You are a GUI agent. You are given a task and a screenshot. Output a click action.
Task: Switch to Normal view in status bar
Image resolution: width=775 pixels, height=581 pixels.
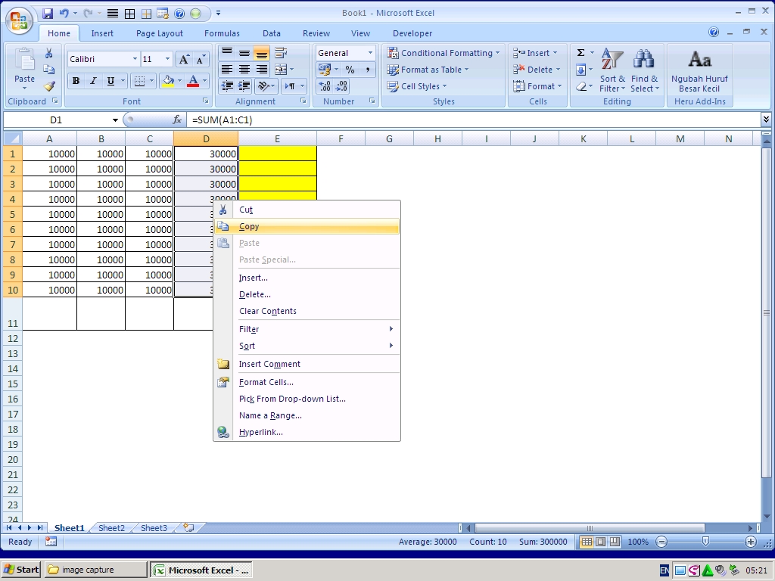pyautogui.click(x=587, y=542)
